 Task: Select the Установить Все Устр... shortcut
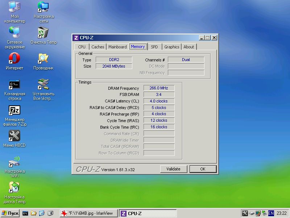pos(43,89)
